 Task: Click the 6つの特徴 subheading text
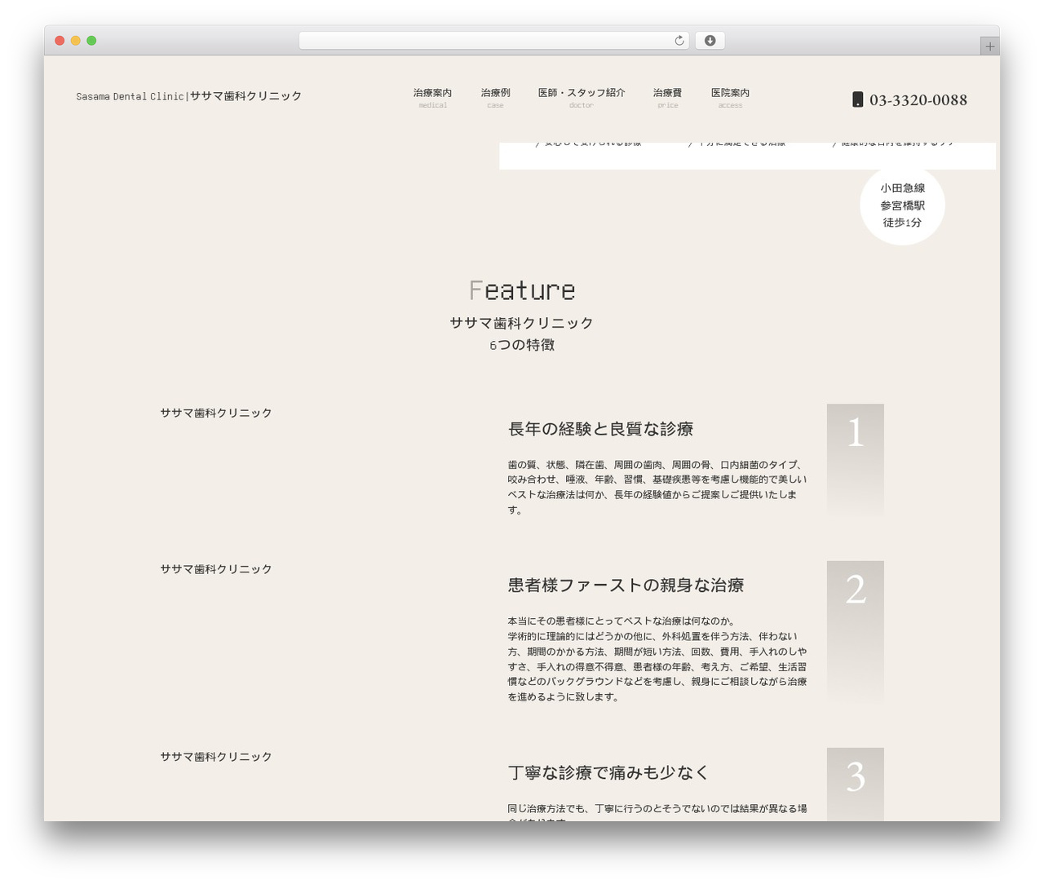point(522,345)
